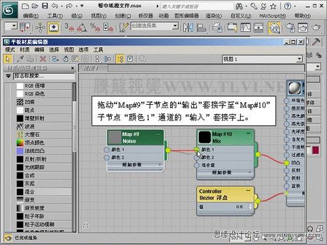
Task: Toggle the 3D Snaps icon
Action: [69, 28]
